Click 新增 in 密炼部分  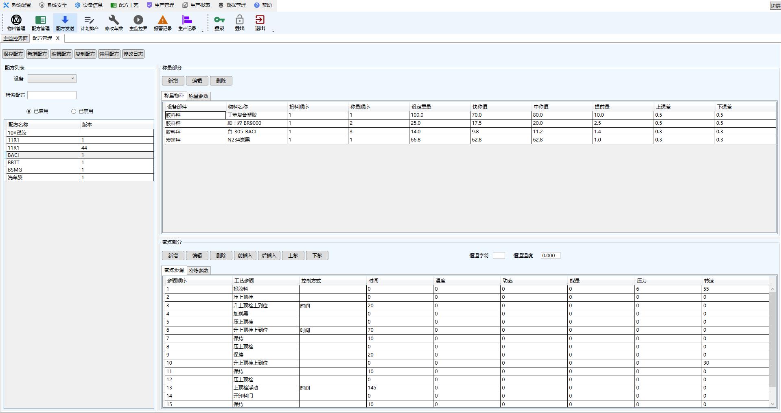pos(173,256)
